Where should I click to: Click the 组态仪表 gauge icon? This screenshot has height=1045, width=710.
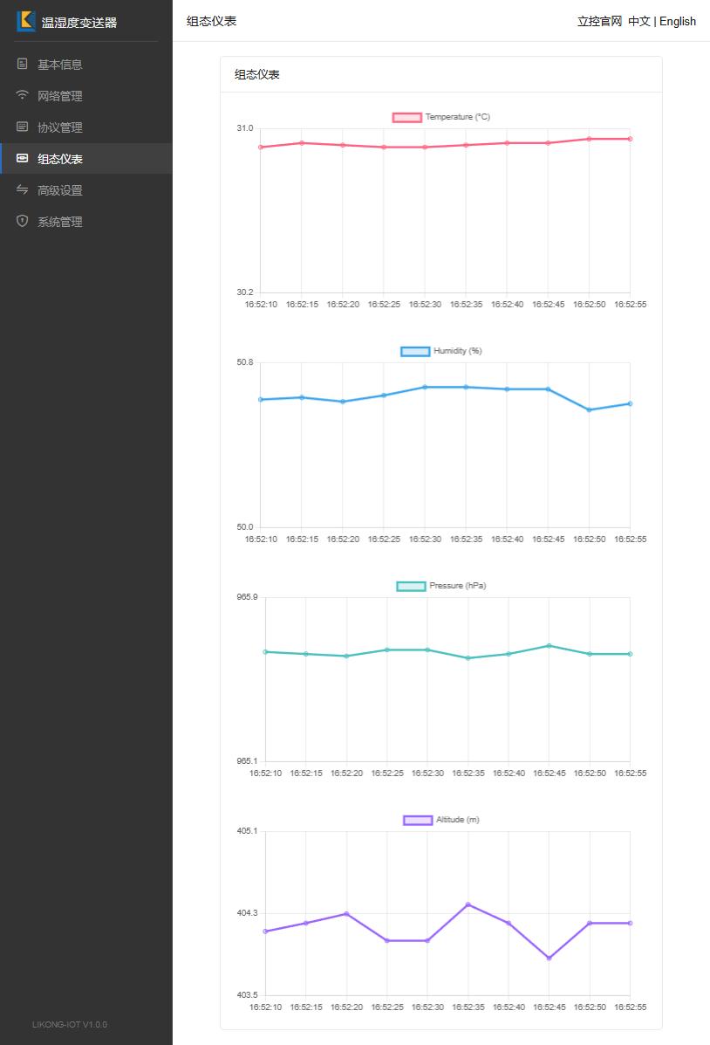22,158
